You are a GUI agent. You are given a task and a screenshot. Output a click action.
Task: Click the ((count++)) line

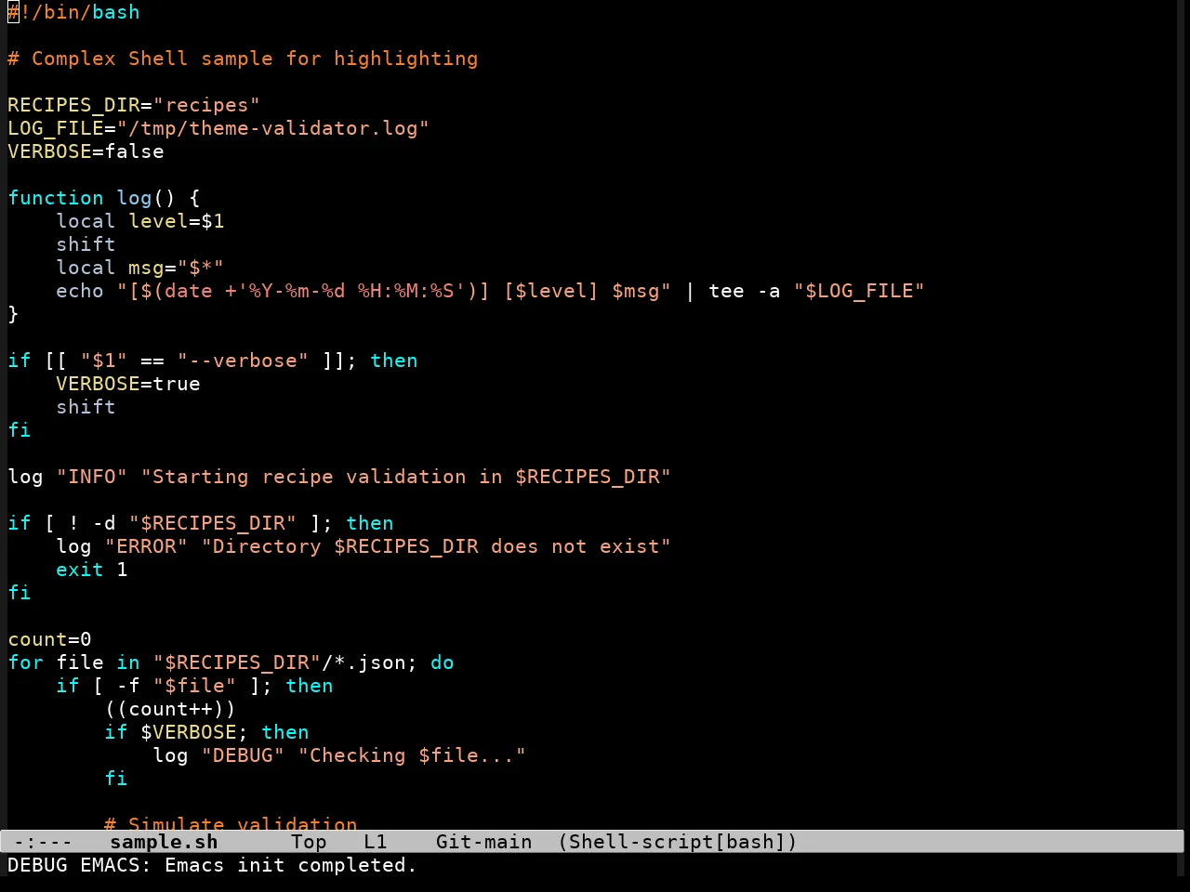(x=170, y=709)
